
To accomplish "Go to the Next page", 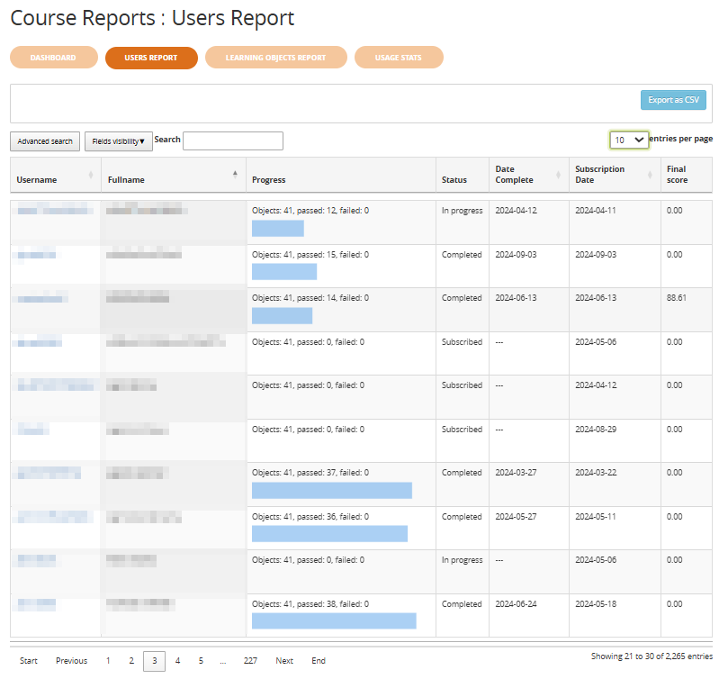I will click(284, 661).
